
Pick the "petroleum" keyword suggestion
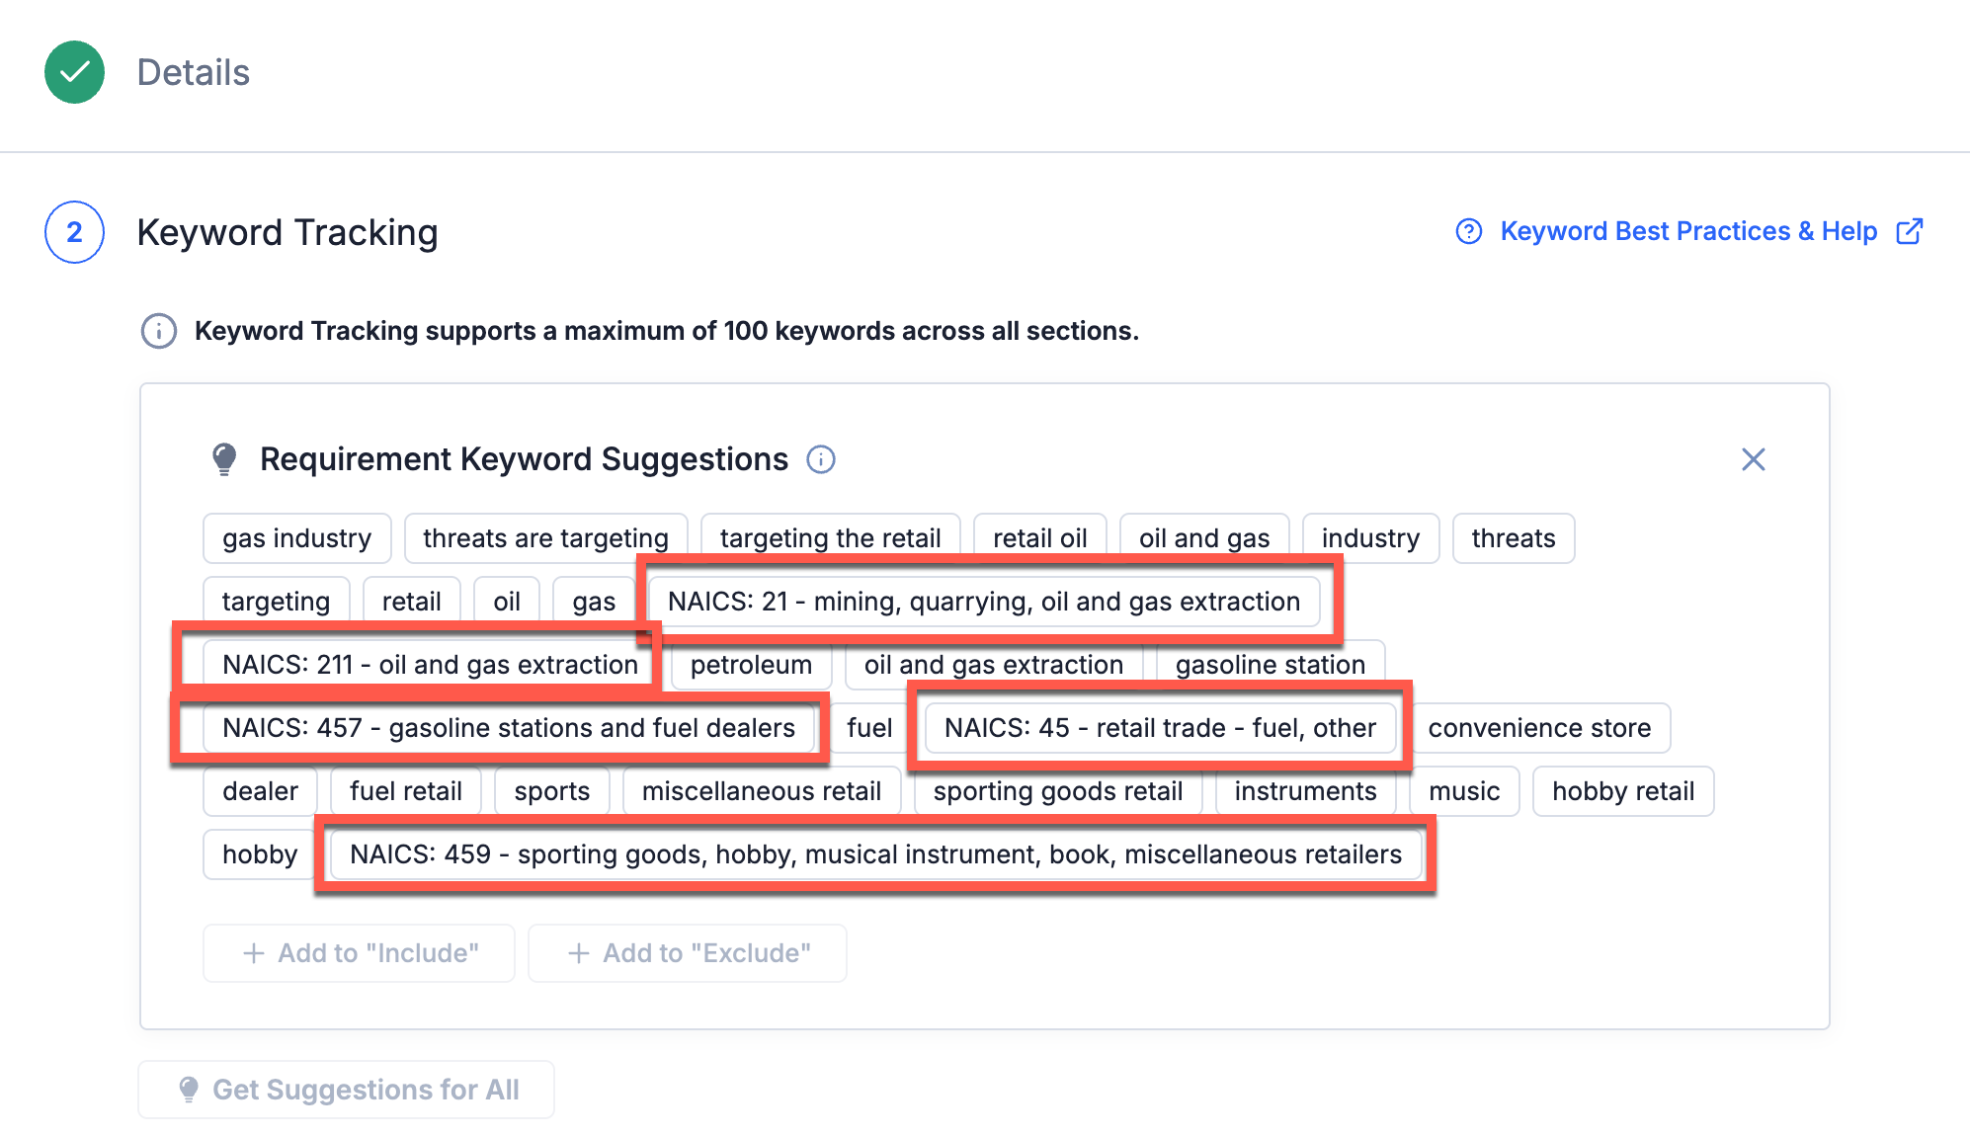751,665
